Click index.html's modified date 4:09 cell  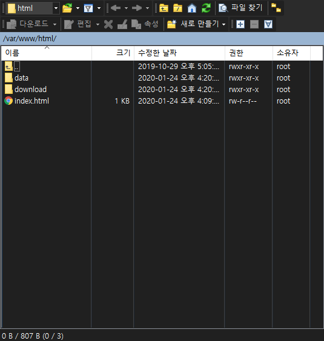tap(179, 101)
